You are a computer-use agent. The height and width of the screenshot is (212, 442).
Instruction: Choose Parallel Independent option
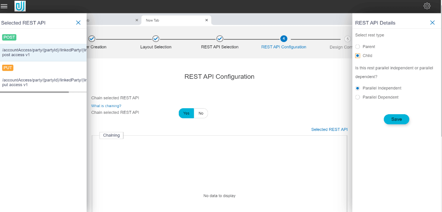(358, 89)
